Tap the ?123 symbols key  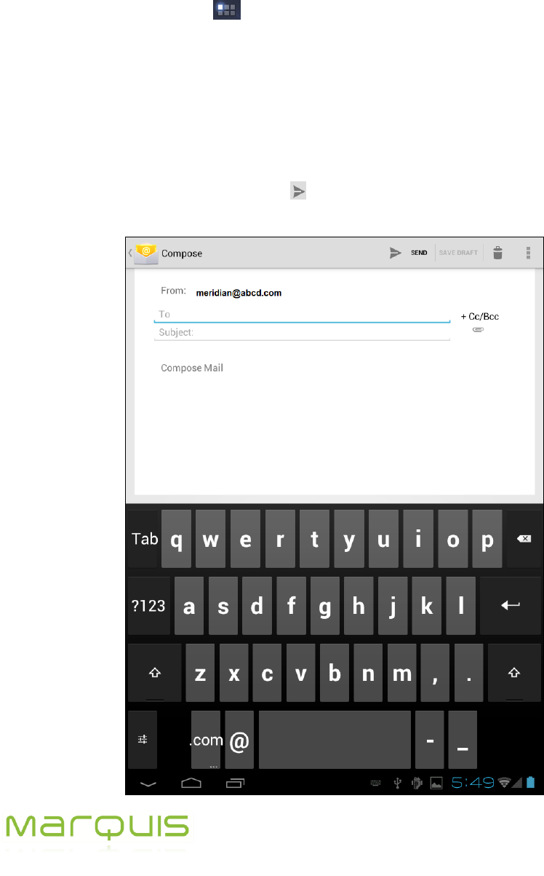tap(148, 606)
